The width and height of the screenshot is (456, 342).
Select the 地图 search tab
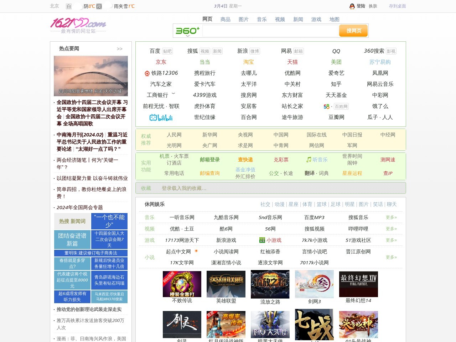pyautogui.click(x=334, y=19)
